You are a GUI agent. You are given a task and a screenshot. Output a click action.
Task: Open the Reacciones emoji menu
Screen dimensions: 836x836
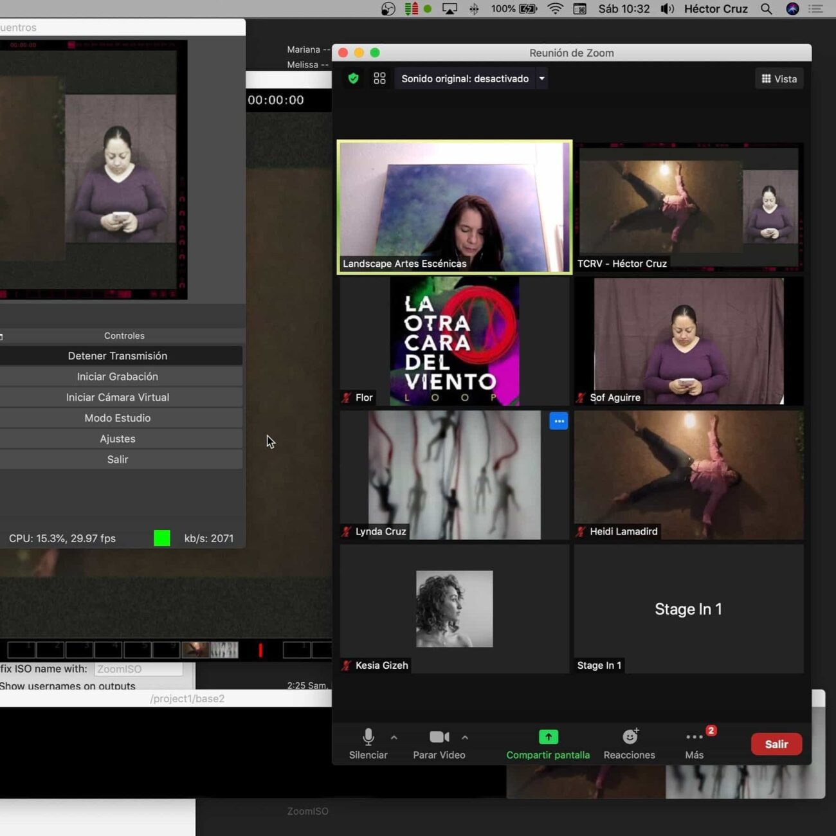(x=630, y=737)
